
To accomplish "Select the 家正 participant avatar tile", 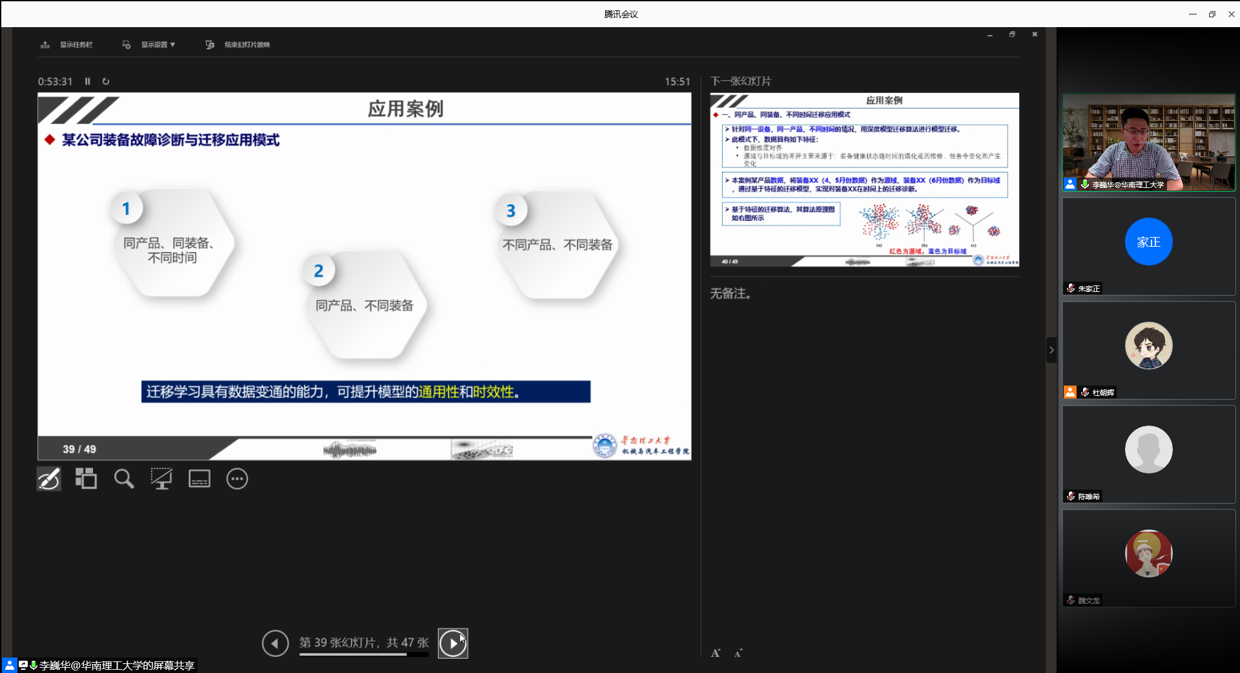I will pos(1148,245).
